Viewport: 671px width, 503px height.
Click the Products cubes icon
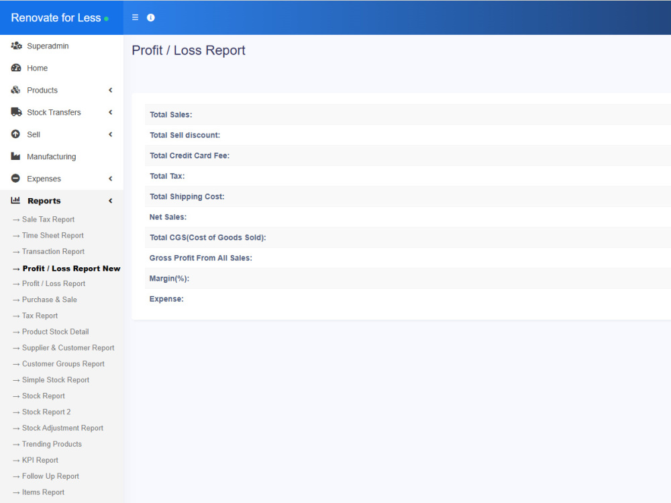pyautogui.click(x=16, y=90)
